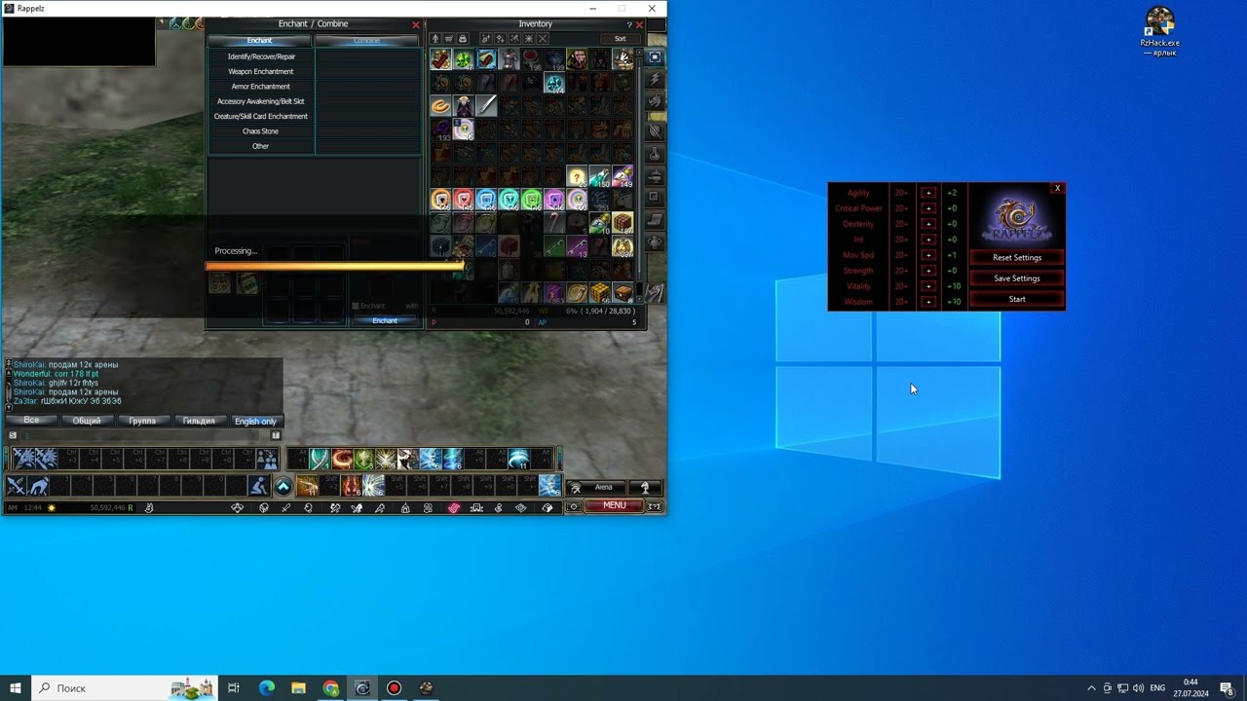Increase Agility with its plus button
The image size is (1247, 701).
[928, 193]
